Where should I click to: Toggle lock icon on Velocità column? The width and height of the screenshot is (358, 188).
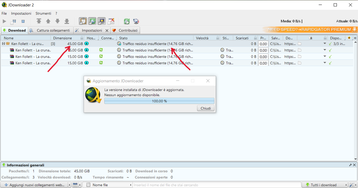pos(217,38)
